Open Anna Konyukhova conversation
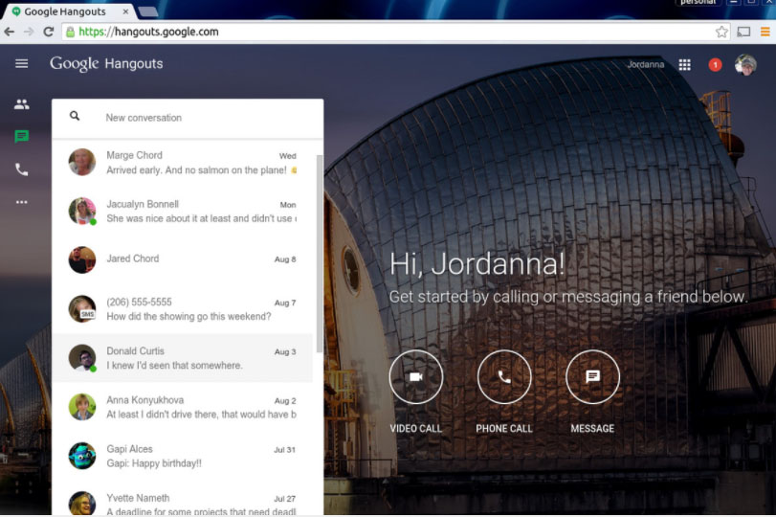The height and width of the screenshot is (517, 776). (x=182, y=407)
